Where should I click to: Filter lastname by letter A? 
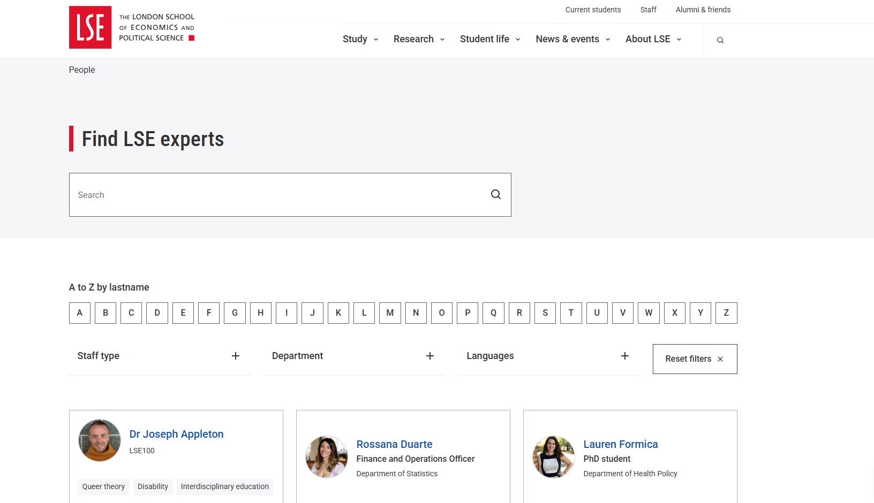click(80, 313)
